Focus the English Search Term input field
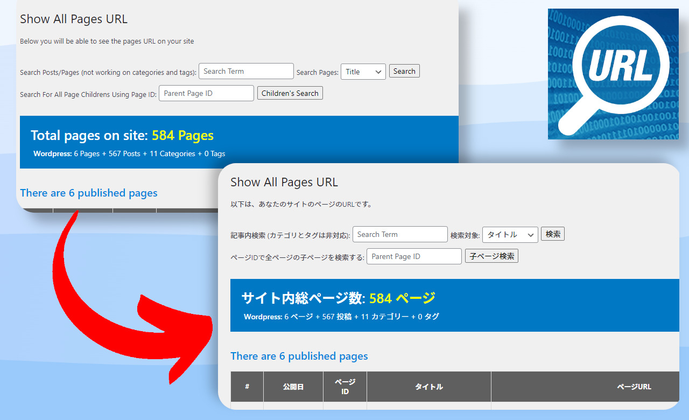689x420 pixels. pos(246,71)
